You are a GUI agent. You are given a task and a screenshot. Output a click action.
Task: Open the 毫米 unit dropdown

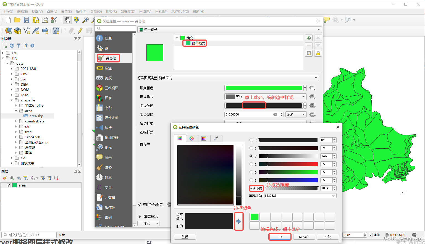296,114
